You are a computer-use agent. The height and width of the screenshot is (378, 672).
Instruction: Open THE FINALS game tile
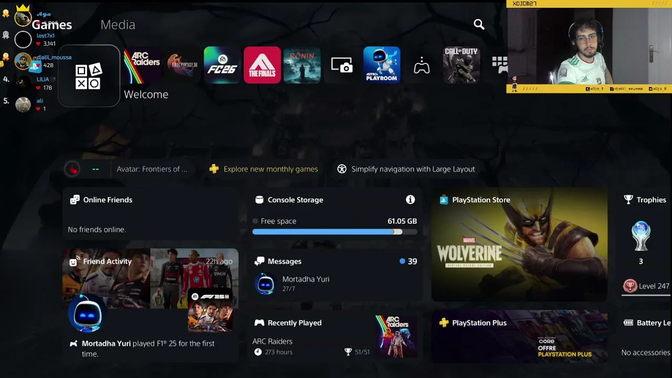[x=262, y=65]
